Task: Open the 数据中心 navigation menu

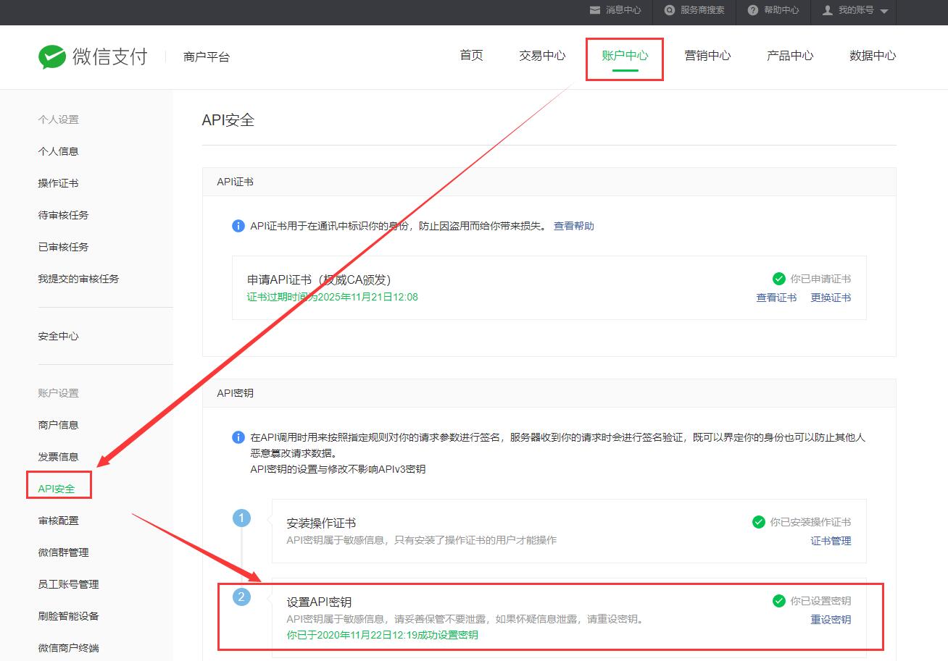Action: click(872, 55)
